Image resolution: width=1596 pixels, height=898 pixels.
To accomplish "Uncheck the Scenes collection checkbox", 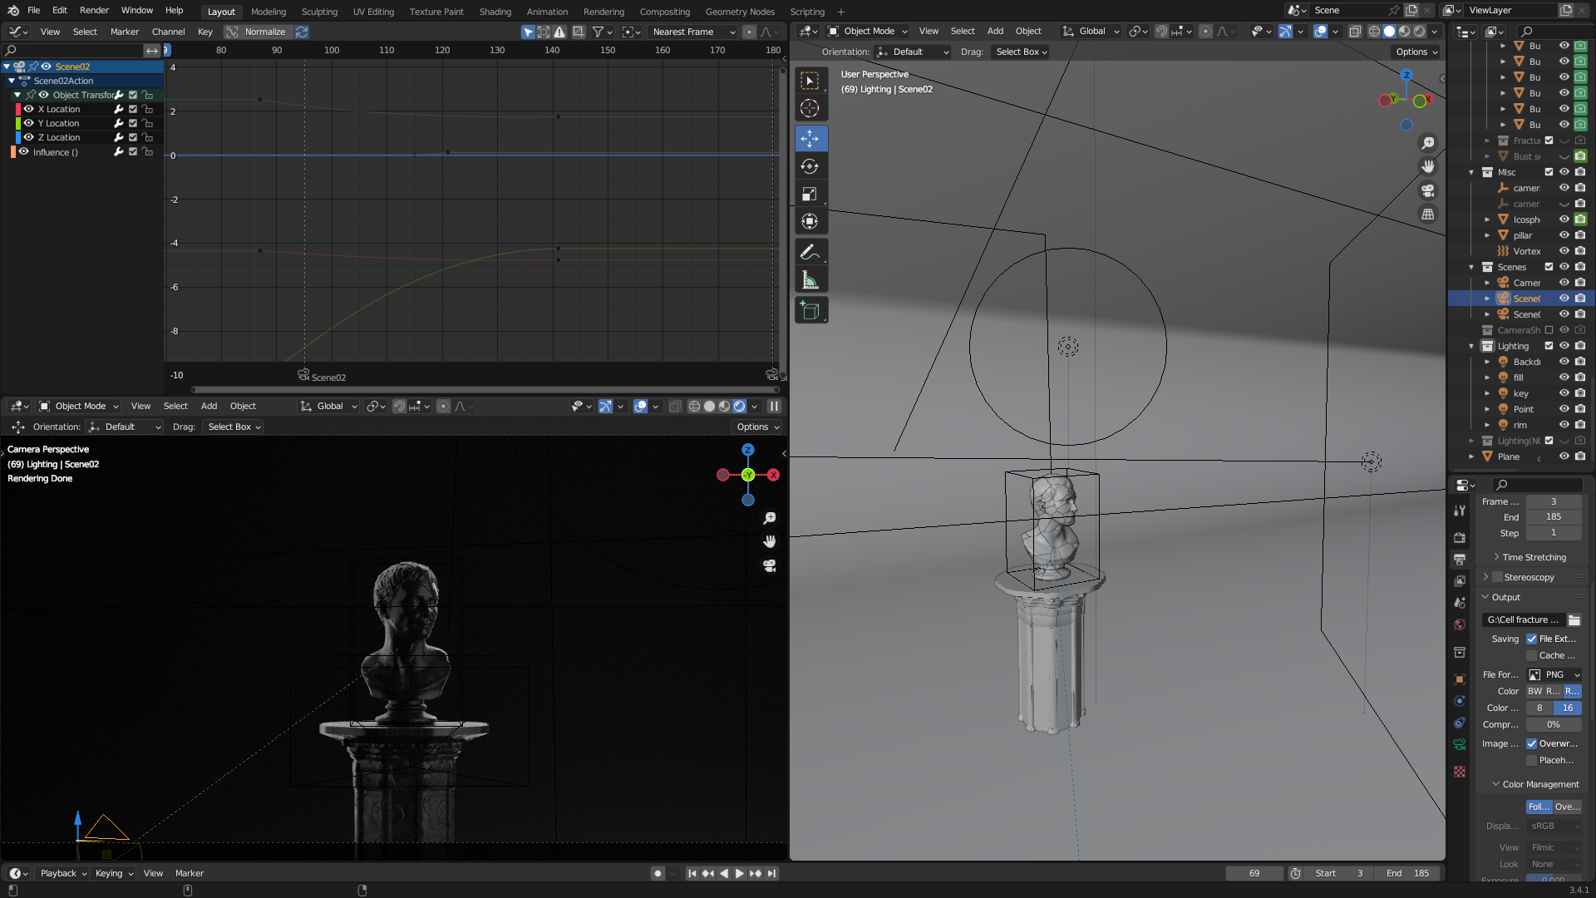I will point(1549,267).
